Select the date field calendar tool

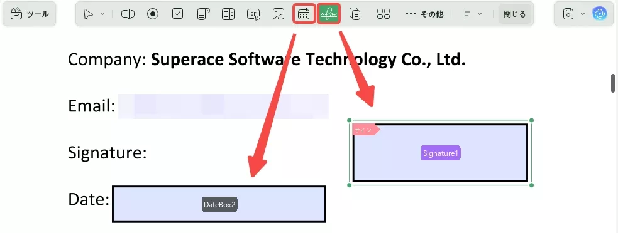click(x=304, y=14)
